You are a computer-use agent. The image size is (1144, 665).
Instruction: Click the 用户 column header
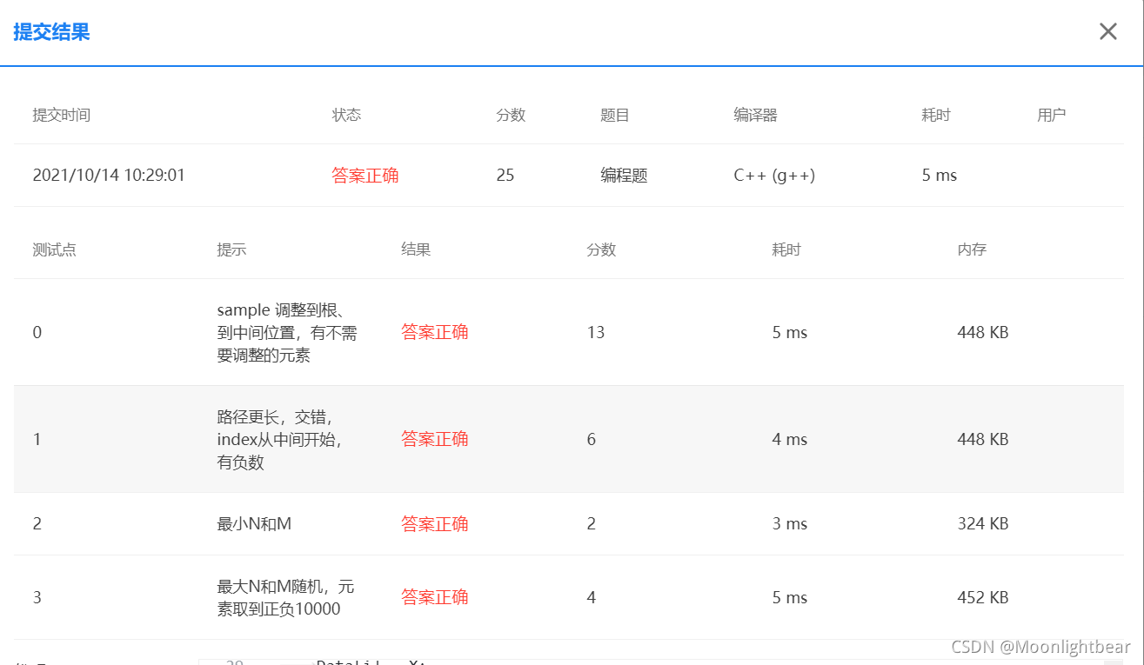coord(1052,115)
